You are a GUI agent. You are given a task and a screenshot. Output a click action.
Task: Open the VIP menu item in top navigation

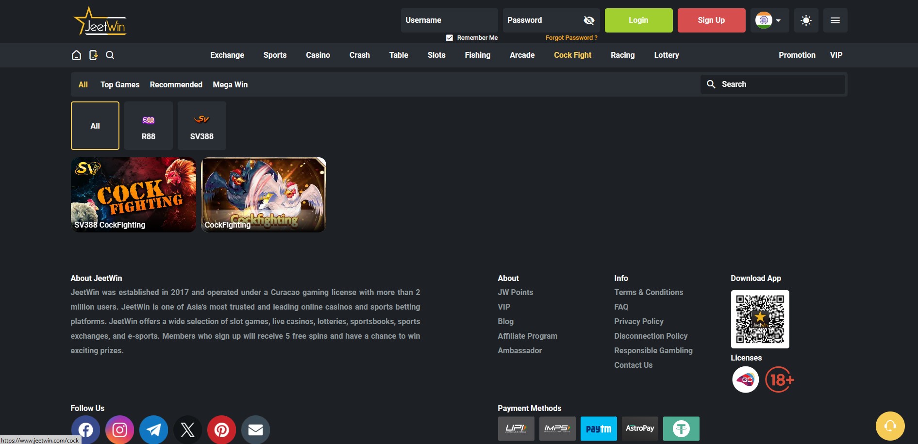coord(836,55)
